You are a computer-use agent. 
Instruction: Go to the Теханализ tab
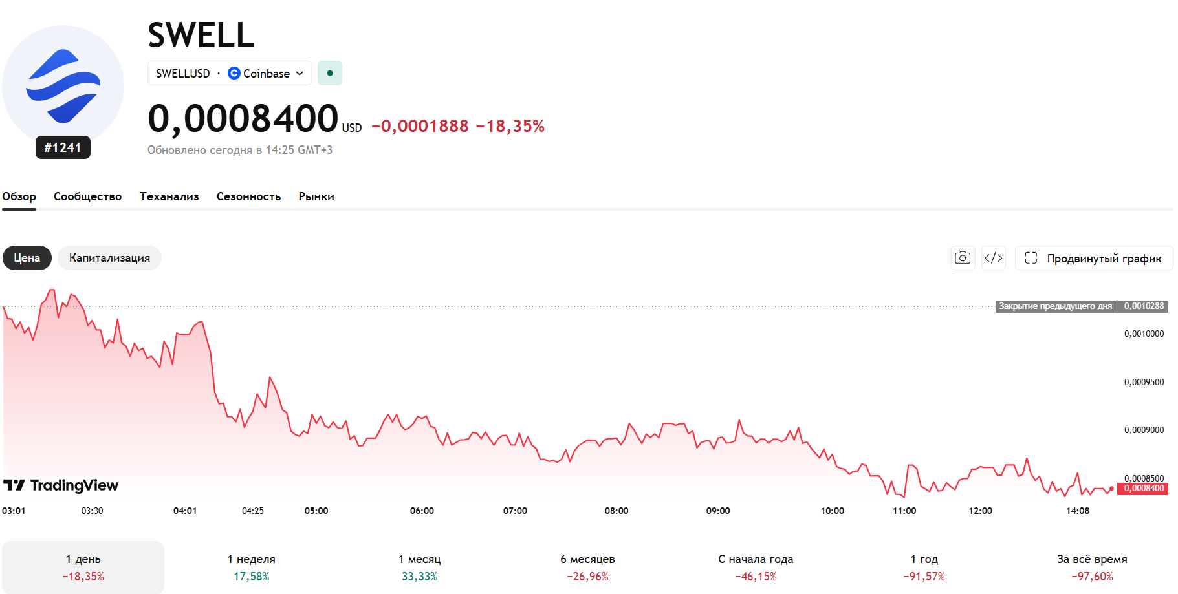(x=169, y=196)
